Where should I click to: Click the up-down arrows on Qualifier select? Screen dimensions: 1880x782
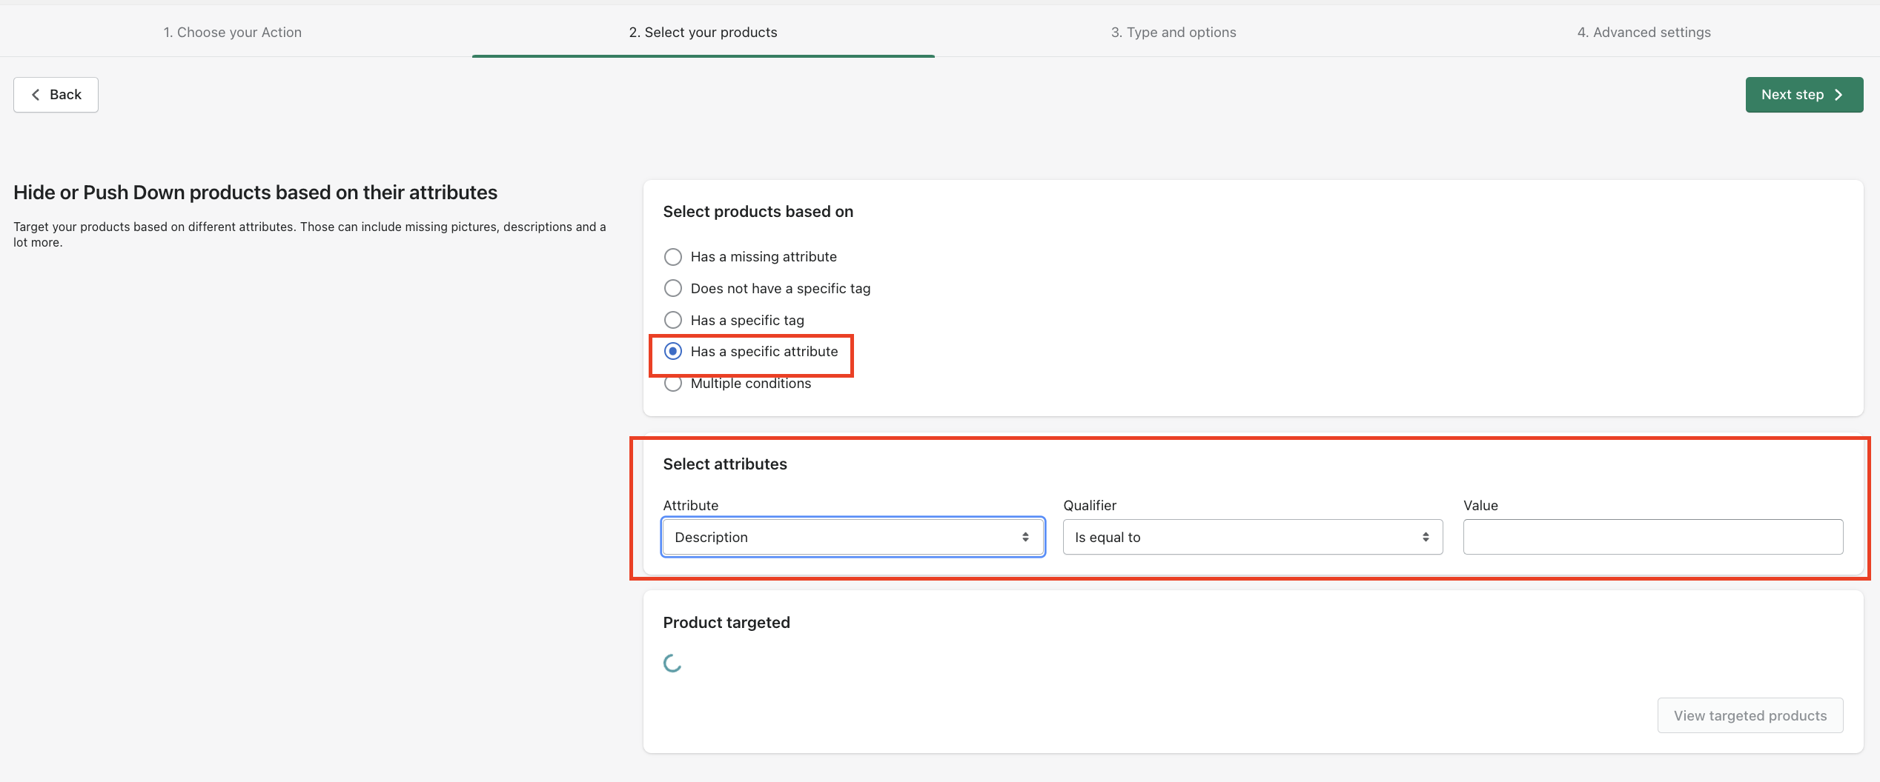pyautogui.click(x=1425, y=537)
